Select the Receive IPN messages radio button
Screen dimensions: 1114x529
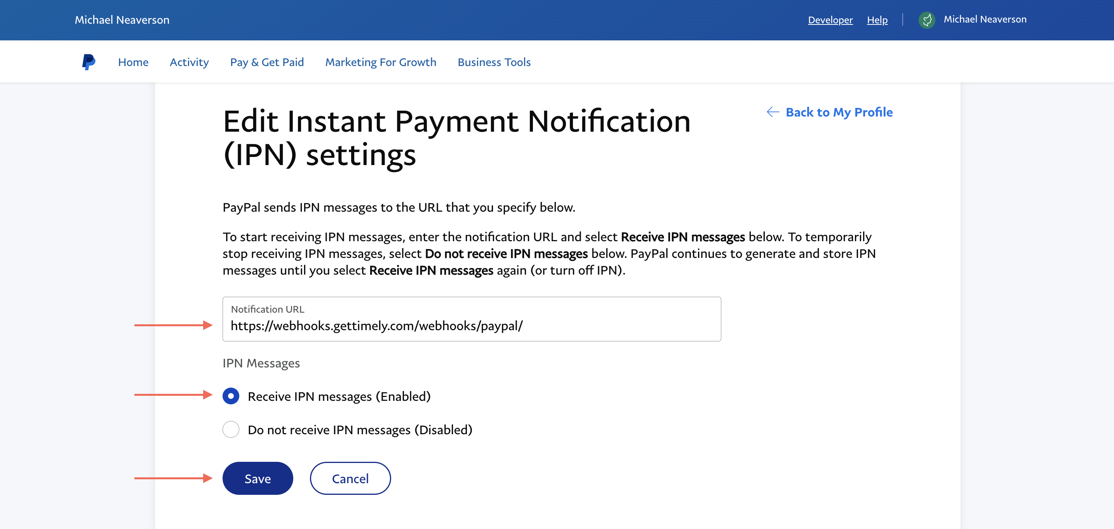(231, 395)
